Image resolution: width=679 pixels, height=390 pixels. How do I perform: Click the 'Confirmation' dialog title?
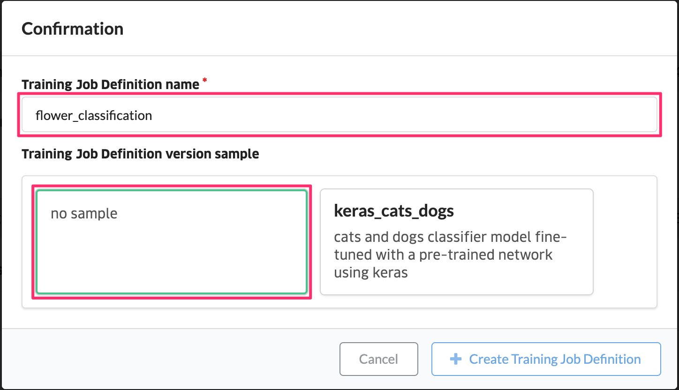coord(73,29)
